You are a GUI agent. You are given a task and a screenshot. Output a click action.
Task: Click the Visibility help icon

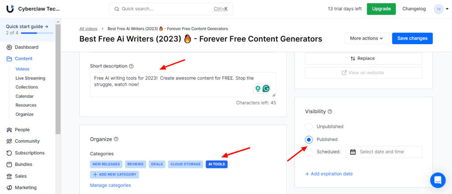pos(330,112)
